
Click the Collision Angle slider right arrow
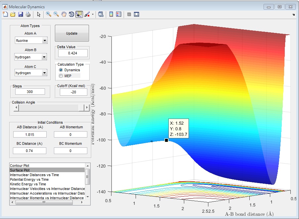coord(87,108)
